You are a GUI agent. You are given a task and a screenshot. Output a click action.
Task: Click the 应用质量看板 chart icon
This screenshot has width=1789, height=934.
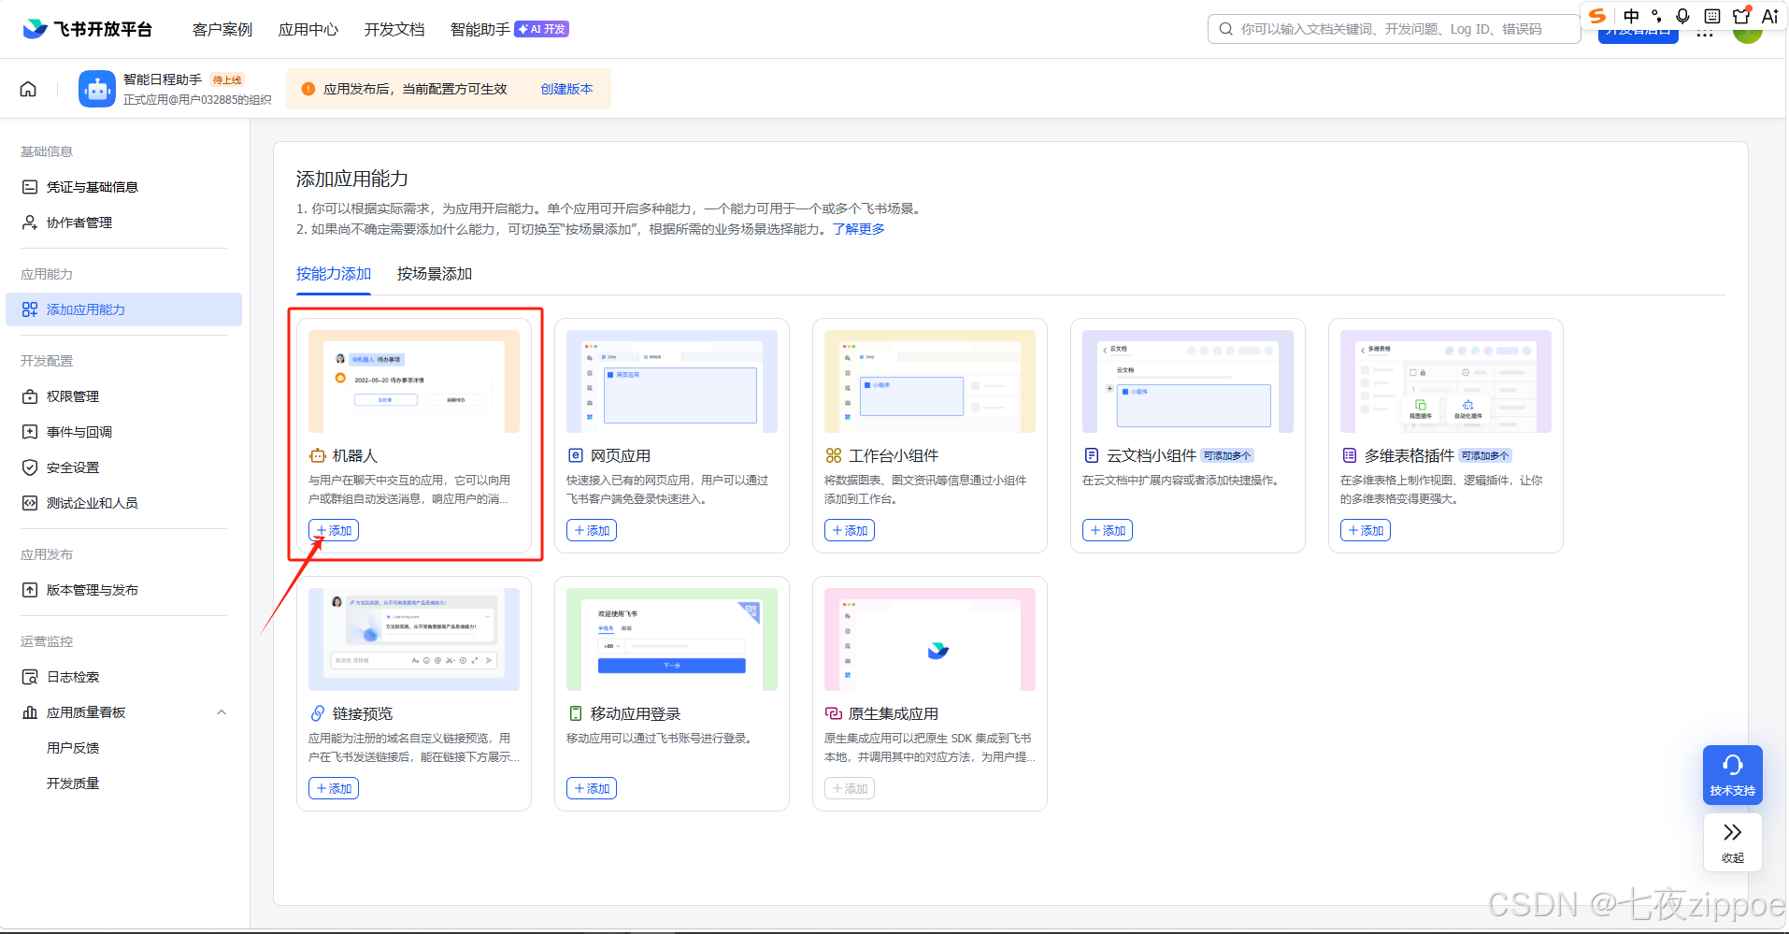point(30,712)
